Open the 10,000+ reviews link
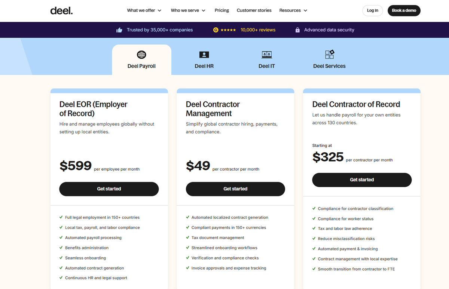The width and height of the screenshot is (449, 289). [258, 30]
